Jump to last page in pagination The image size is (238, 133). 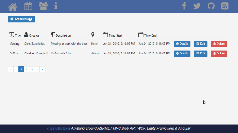pyautogui.click(x=42, y=69)
